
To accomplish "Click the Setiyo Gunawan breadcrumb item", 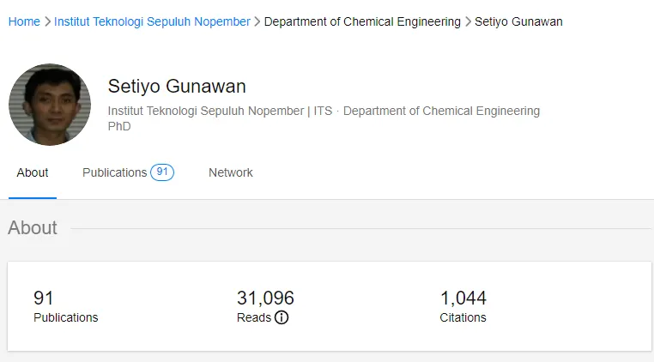I will [518, 21].
